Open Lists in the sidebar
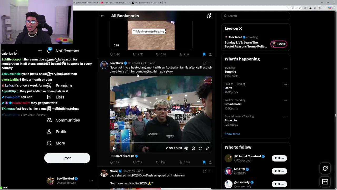The image size is (337, 190). tap(56, 97)
